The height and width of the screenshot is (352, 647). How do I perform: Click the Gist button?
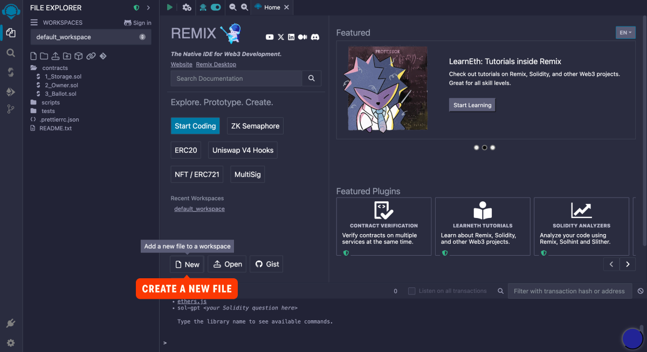[267, 264]
